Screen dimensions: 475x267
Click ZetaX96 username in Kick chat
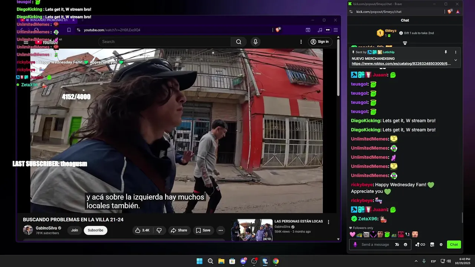[368, 219]
